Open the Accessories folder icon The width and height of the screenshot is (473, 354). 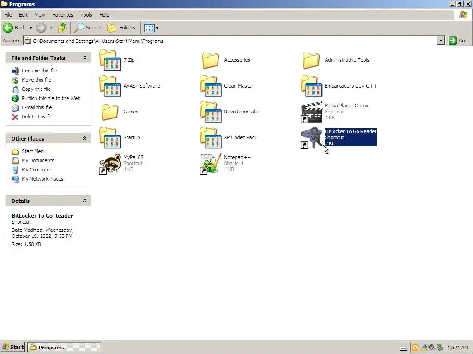click(x=211, y=60)
